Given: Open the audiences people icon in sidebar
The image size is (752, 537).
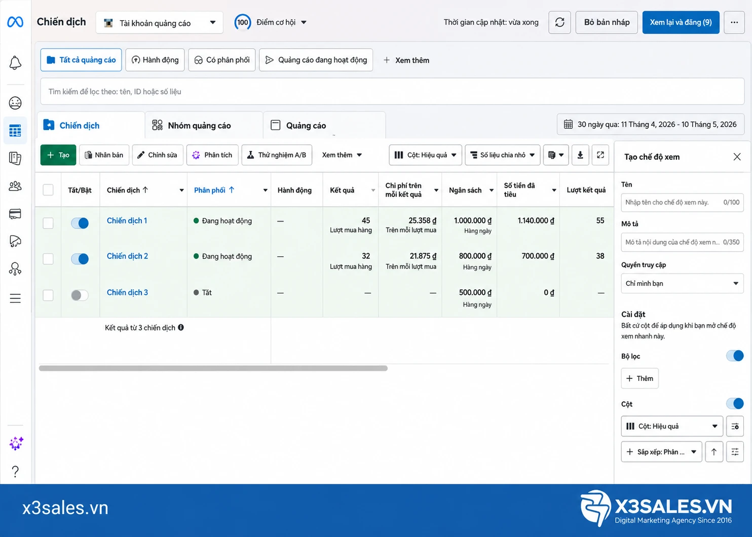Looking at the screenshot, I should coord(15,186).
